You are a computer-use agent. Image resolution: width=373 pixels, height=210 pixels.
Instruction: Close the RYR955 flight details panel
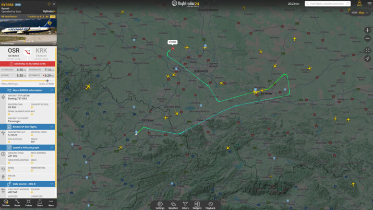(x=54, y=4)
